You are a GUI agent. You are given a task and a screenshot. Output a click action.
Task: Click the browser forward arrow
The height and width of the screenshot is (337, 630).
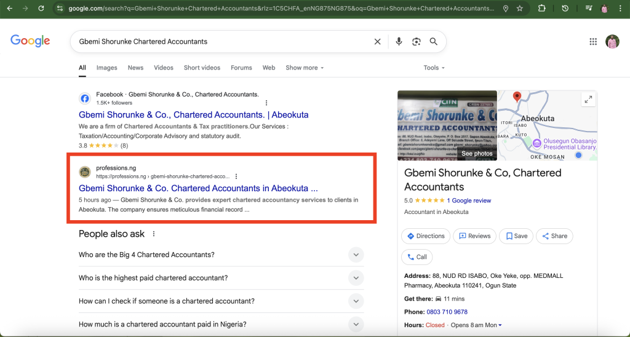pyautogui.click(x=25, y=8)
